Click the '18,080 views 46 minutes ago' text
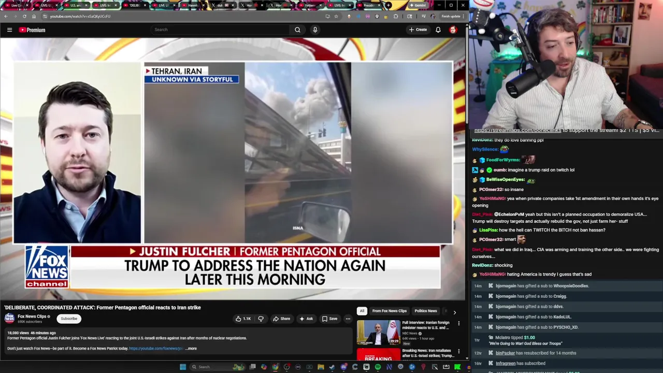Screen dimensions: 663x373 pos(32,333)
